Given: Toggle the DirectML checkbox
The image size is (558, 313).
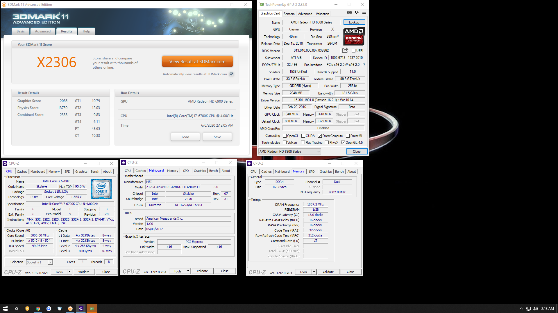Looking at the screenshot, I should coord(348,136).
